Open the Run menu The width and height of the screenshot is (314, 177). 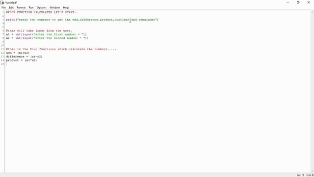coord(31,8)
